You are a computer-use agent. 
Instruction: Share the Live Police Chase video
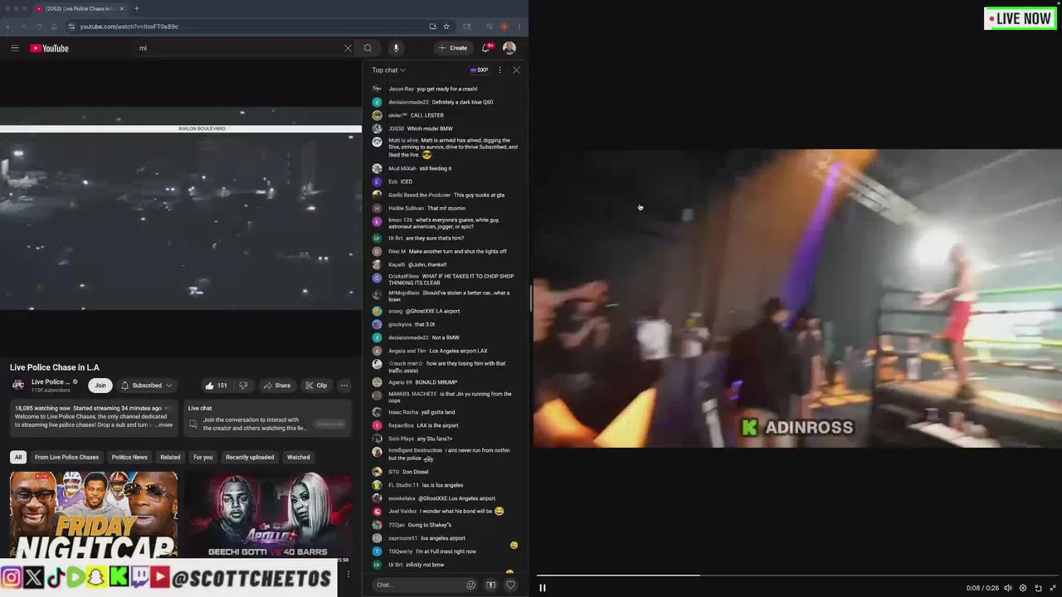click(277, 385)
